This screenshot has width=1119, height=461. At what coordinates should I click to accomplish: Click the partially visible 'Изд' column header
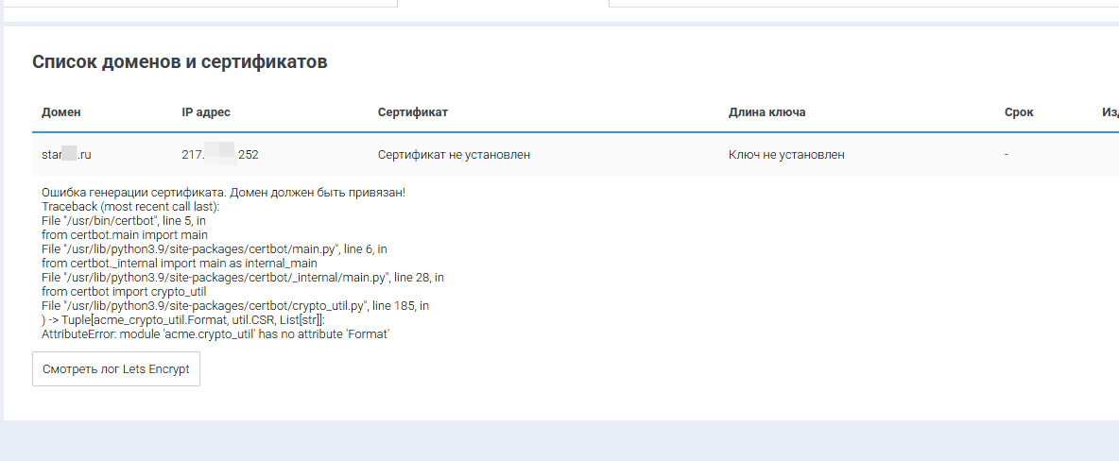click(x=1110, y=112)
